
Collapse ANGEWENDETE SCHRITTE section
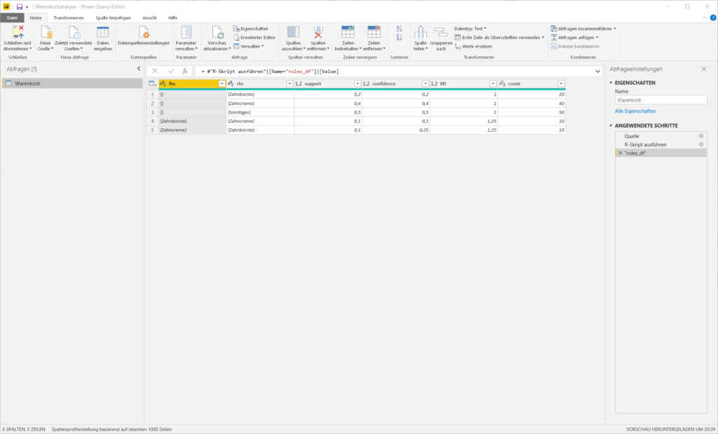[x=611, y=126]
